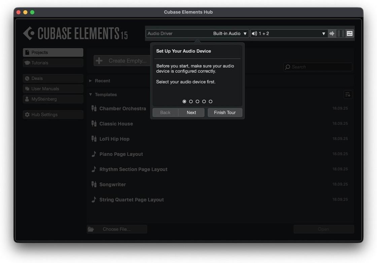
Task: Select the Chamber Orchestra drum kit template icon
Action: (x=94, y=108)
